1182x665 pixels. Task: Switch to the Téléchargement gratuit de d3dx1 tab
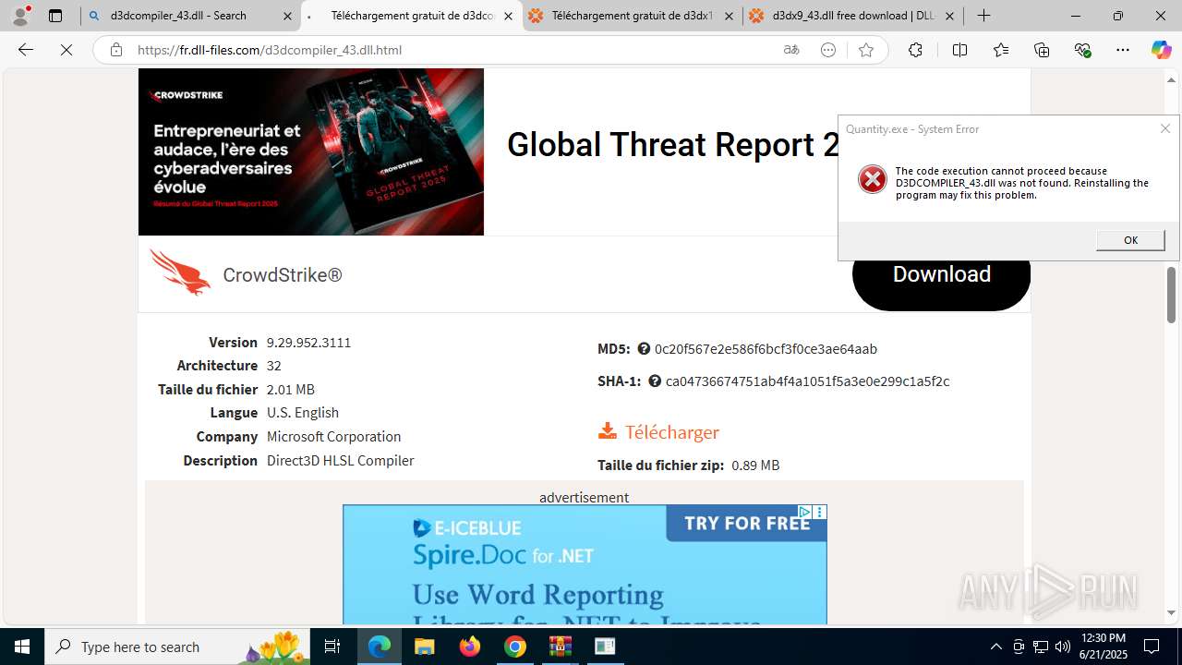pos(632,16)
